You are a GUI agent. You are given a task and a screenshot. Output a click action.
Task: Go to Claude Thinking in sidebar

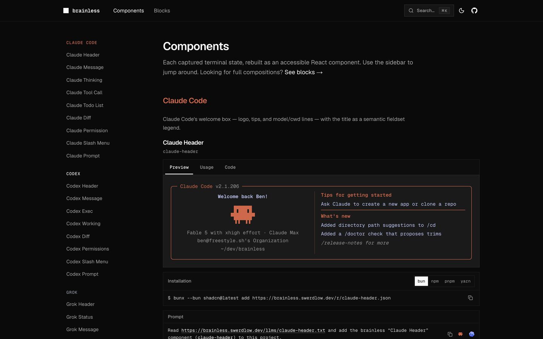coord(84,80)
